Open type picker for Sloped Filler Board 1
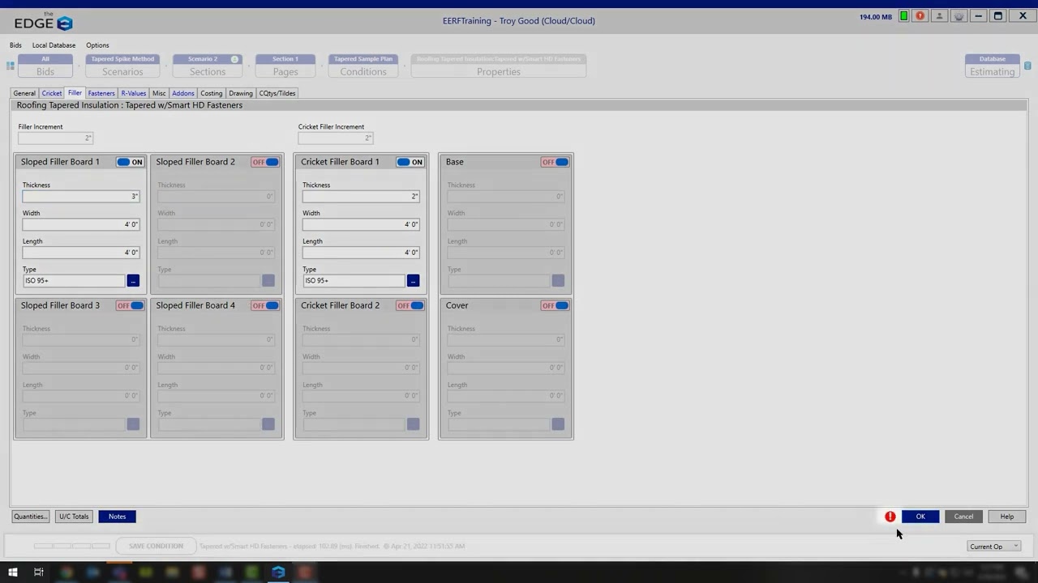The image size is (1038, 583). [x=133, y=281]
